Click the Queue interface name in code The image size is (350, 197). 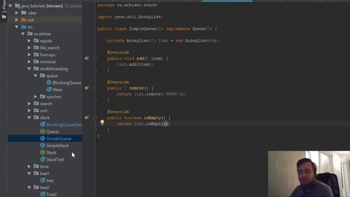pos(199,29)
